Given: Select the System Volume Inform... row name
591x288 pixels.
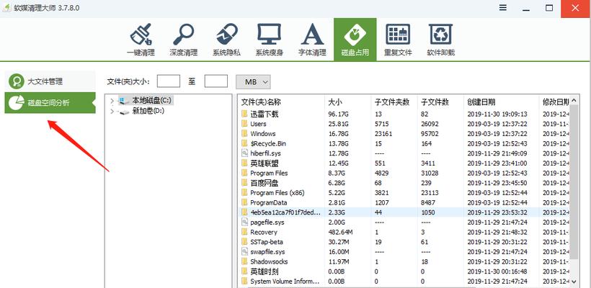Looking at the screenshot, I should 285,282.
